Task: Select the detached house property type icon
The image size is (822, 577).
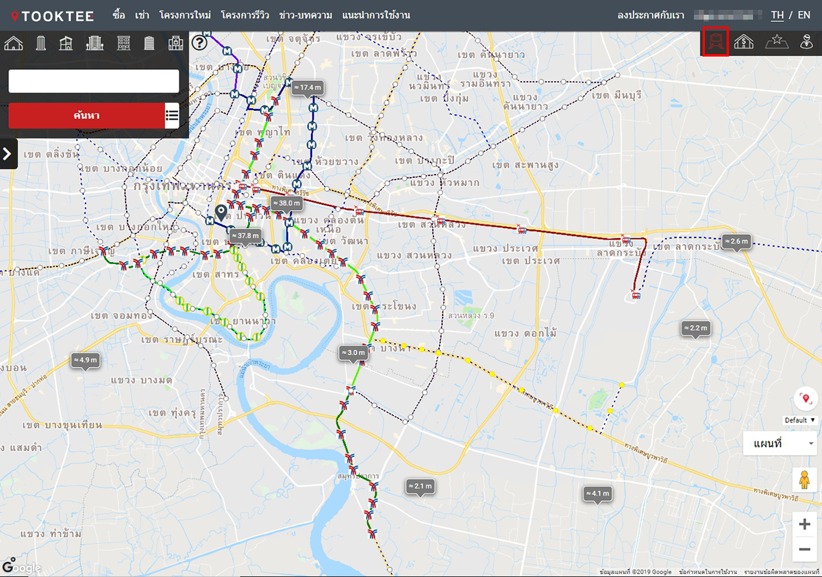Action: (14, 44)
